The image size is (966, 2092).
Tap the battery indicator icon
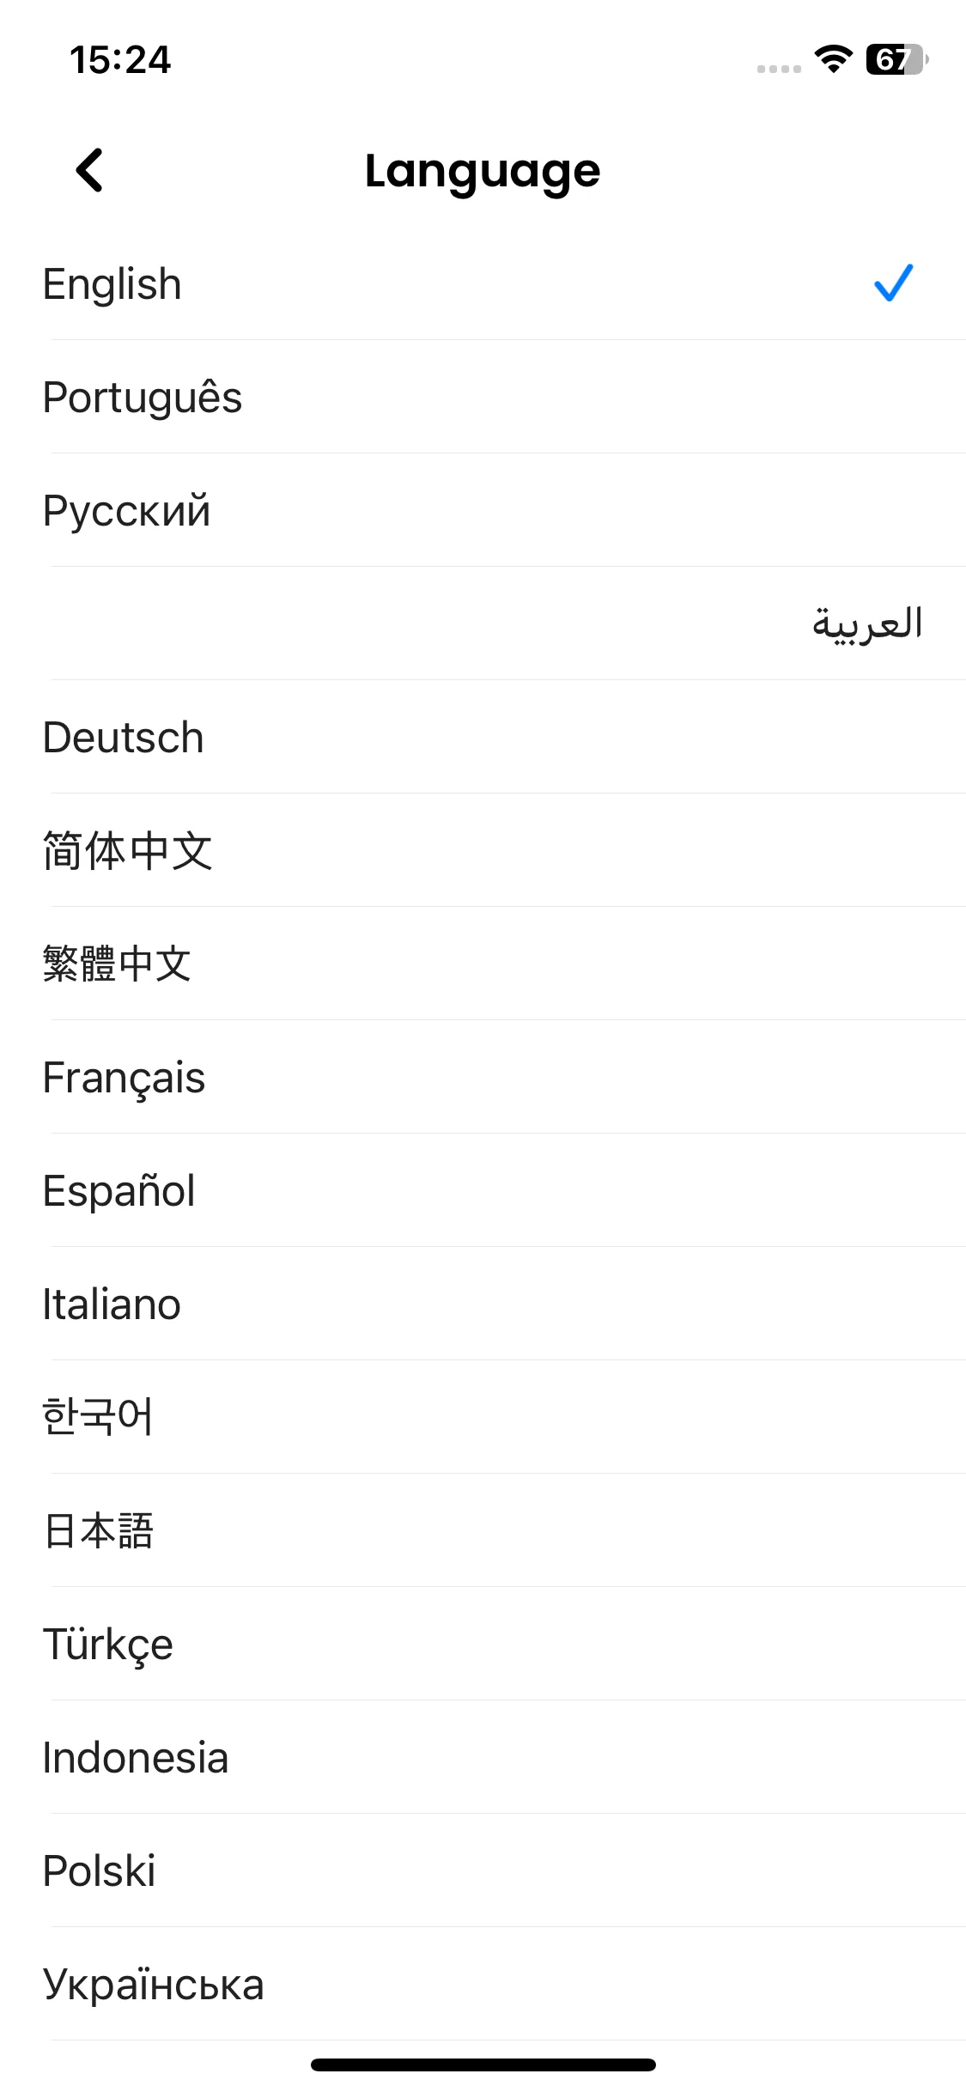pos(896,59)
